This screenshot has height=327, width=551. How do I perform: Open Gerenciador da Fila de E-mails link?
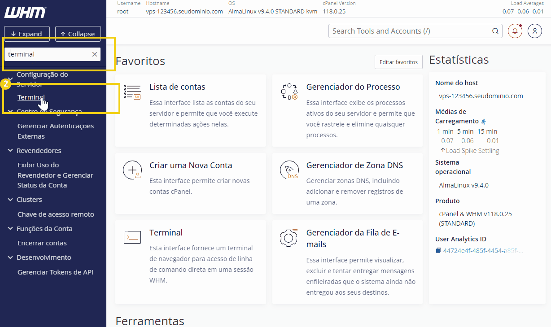click(x=353, y=238)
